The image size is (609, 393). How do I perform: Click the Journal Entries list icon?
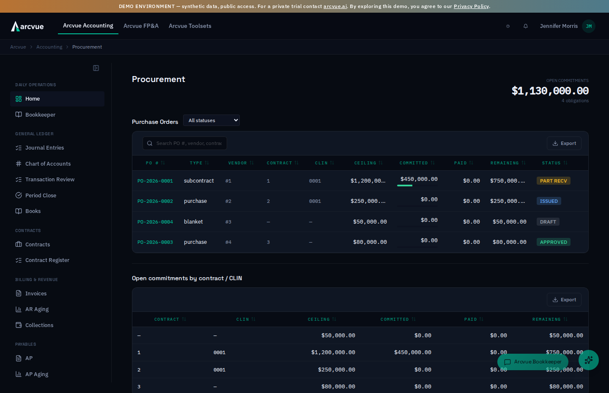click(x=19, y=148)
